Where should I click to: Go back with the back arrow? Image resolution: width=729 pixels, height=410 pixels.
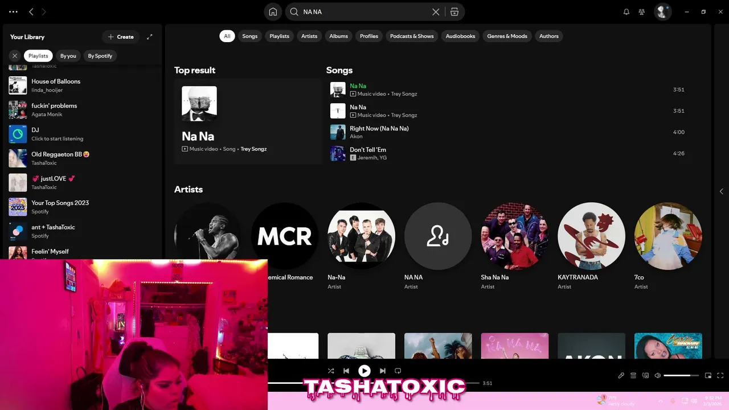click(x=31, y=11)
